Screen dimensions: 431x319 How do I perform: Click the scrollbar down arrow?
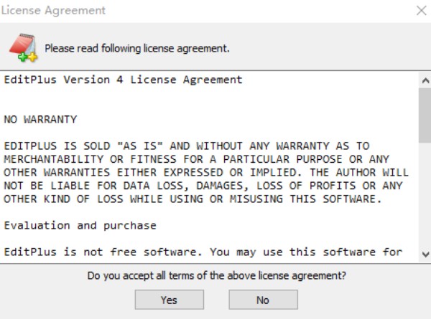[x=425, y=254]
